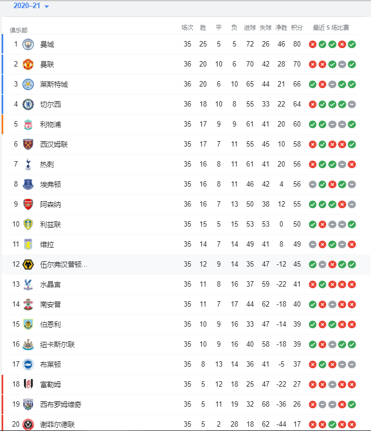The image size is (371, 431).
Task: Click 曼城's most recent match win indicator
Action: click(352, 44)
